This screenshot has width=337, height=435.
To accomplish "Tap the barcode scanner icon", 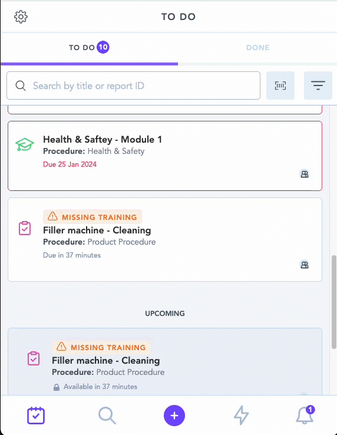I will pyautogui.click(x=280, y=85).
